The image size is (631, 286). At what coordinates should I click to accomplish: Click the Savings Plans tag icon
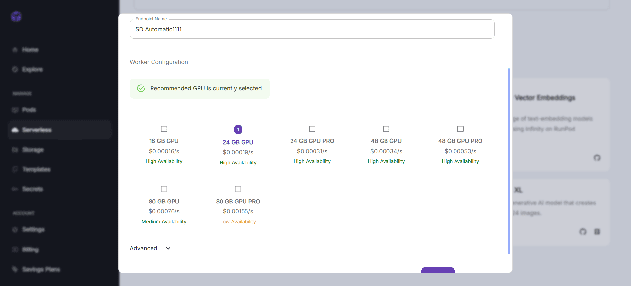tap(15, 269)
